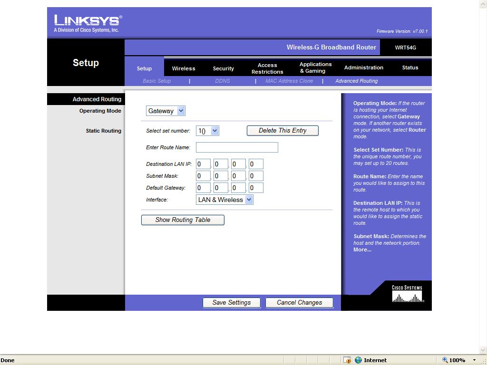Click the Cisco Systems logo

point(407,294)
